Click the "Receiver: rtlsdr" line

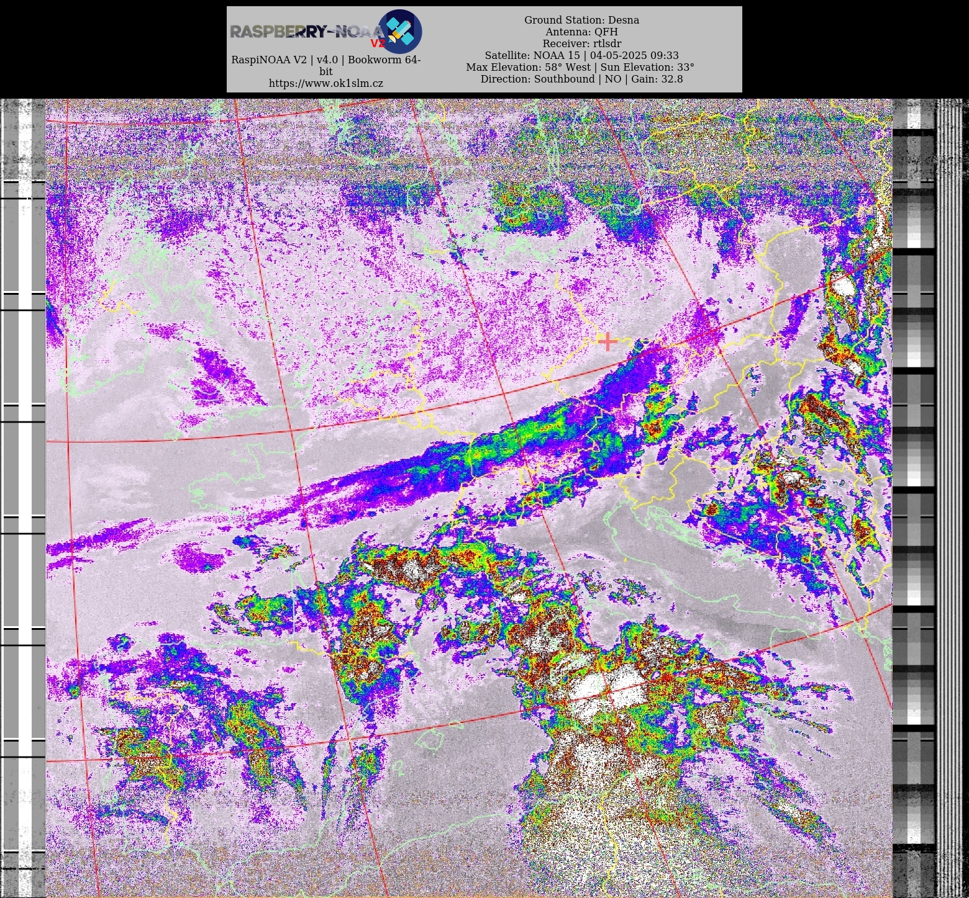pyautogui.click(x=581, y=43)
